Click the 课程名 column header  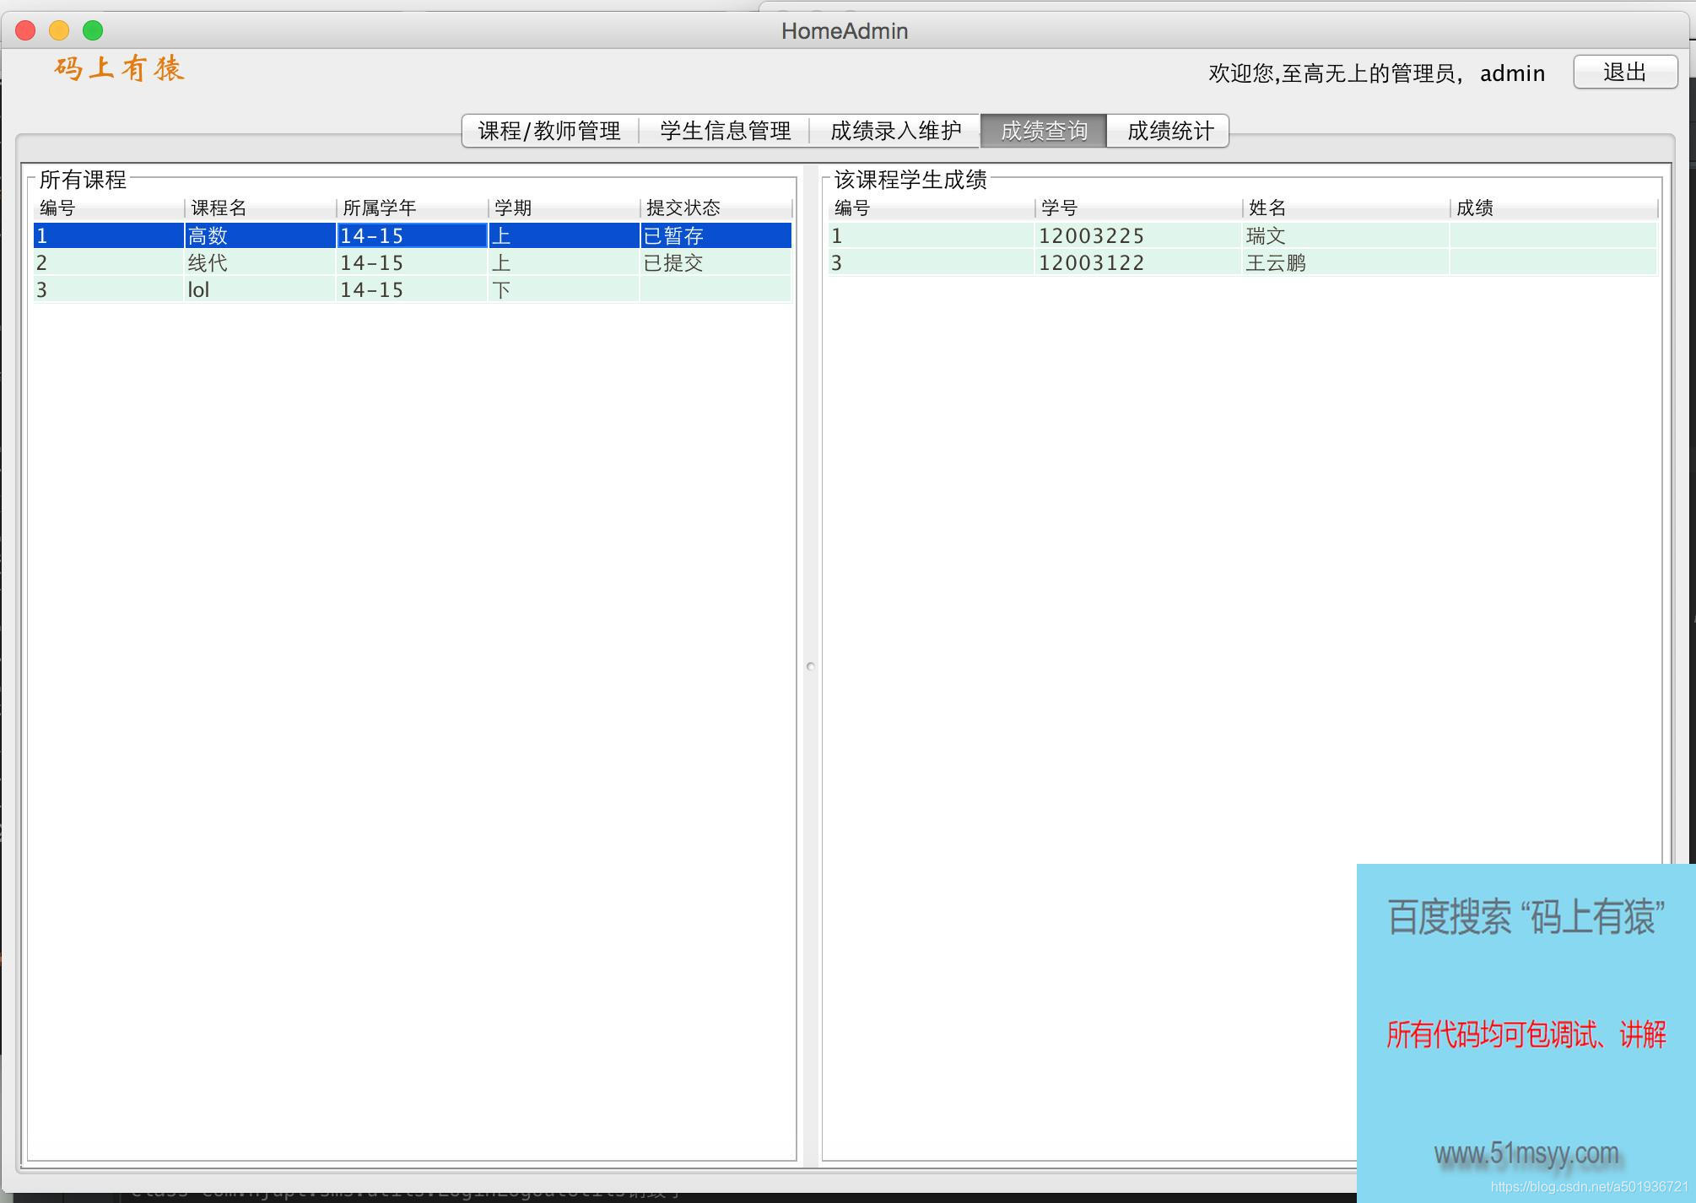point(261,208)
